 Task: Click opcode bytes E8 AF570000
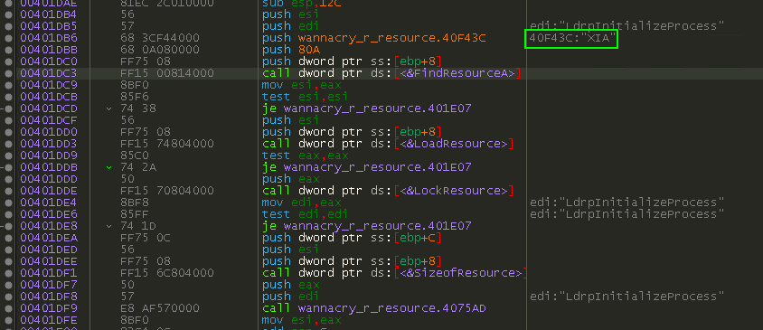coord(160,308)
